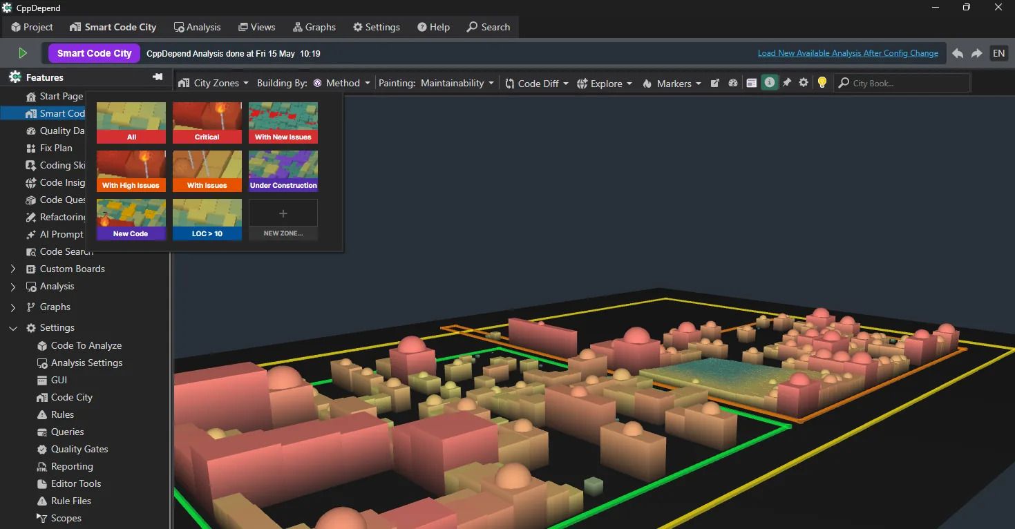Click the Queries icon in Settings tree

41,432
